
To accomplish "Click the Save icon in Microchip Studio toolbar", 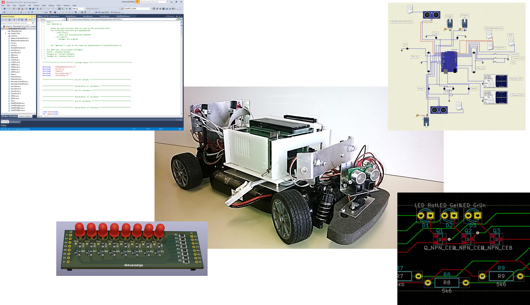I will (x=30, y=9).
